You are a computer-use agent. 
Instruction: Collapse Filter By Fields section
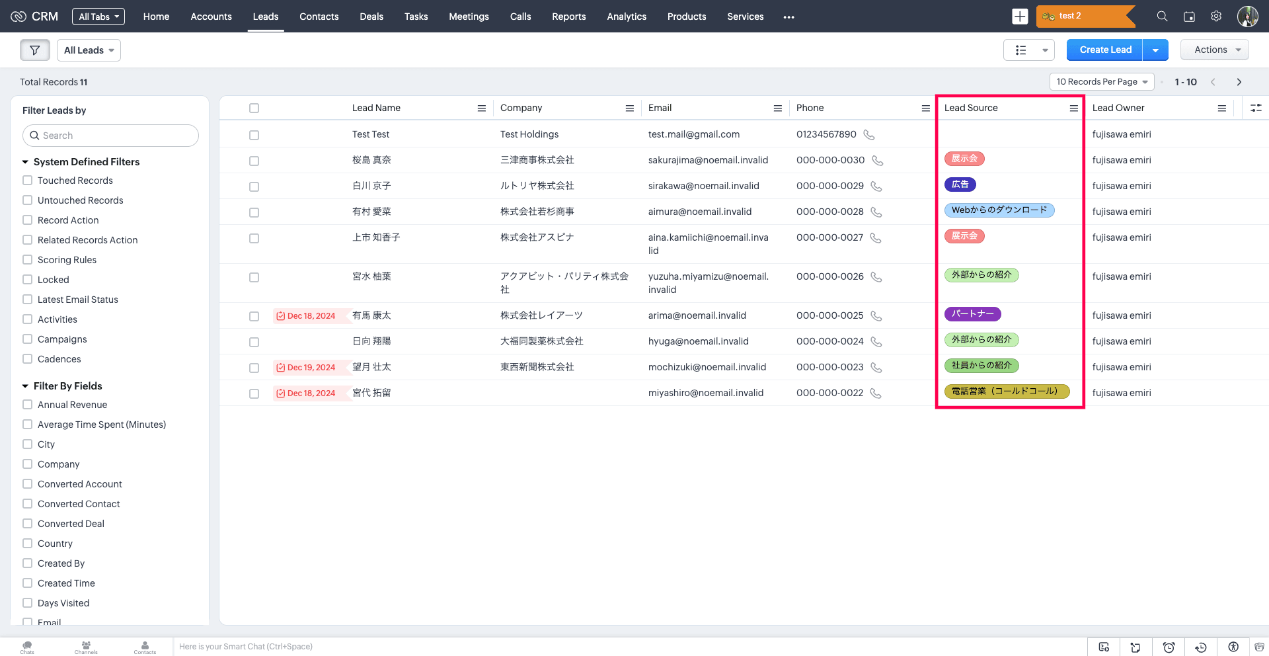tap(25, 386)
